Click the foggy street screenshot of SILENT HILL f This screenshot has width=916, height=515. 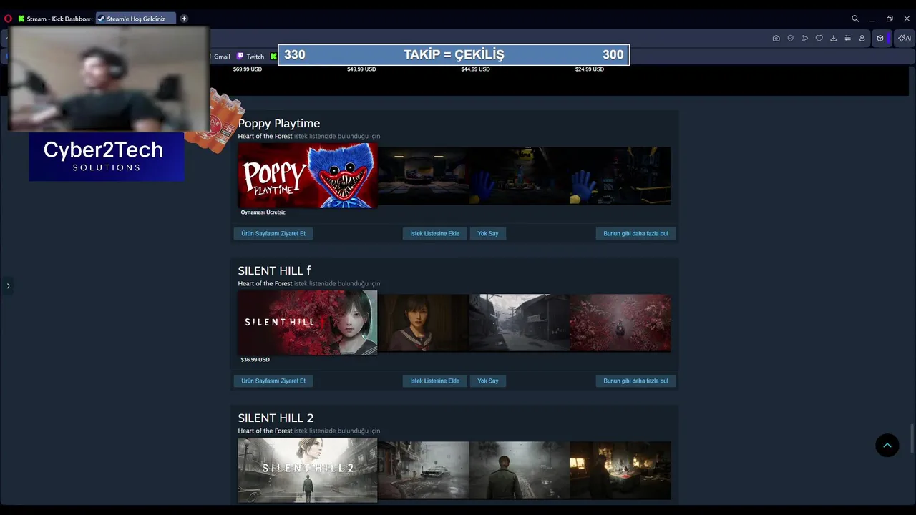[519, 323]
